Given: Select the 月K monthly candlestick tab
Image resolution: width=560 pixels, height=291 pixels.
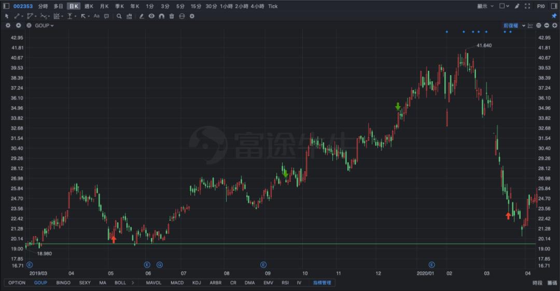Looking at the screenshot, I should [x=104, y=6].
